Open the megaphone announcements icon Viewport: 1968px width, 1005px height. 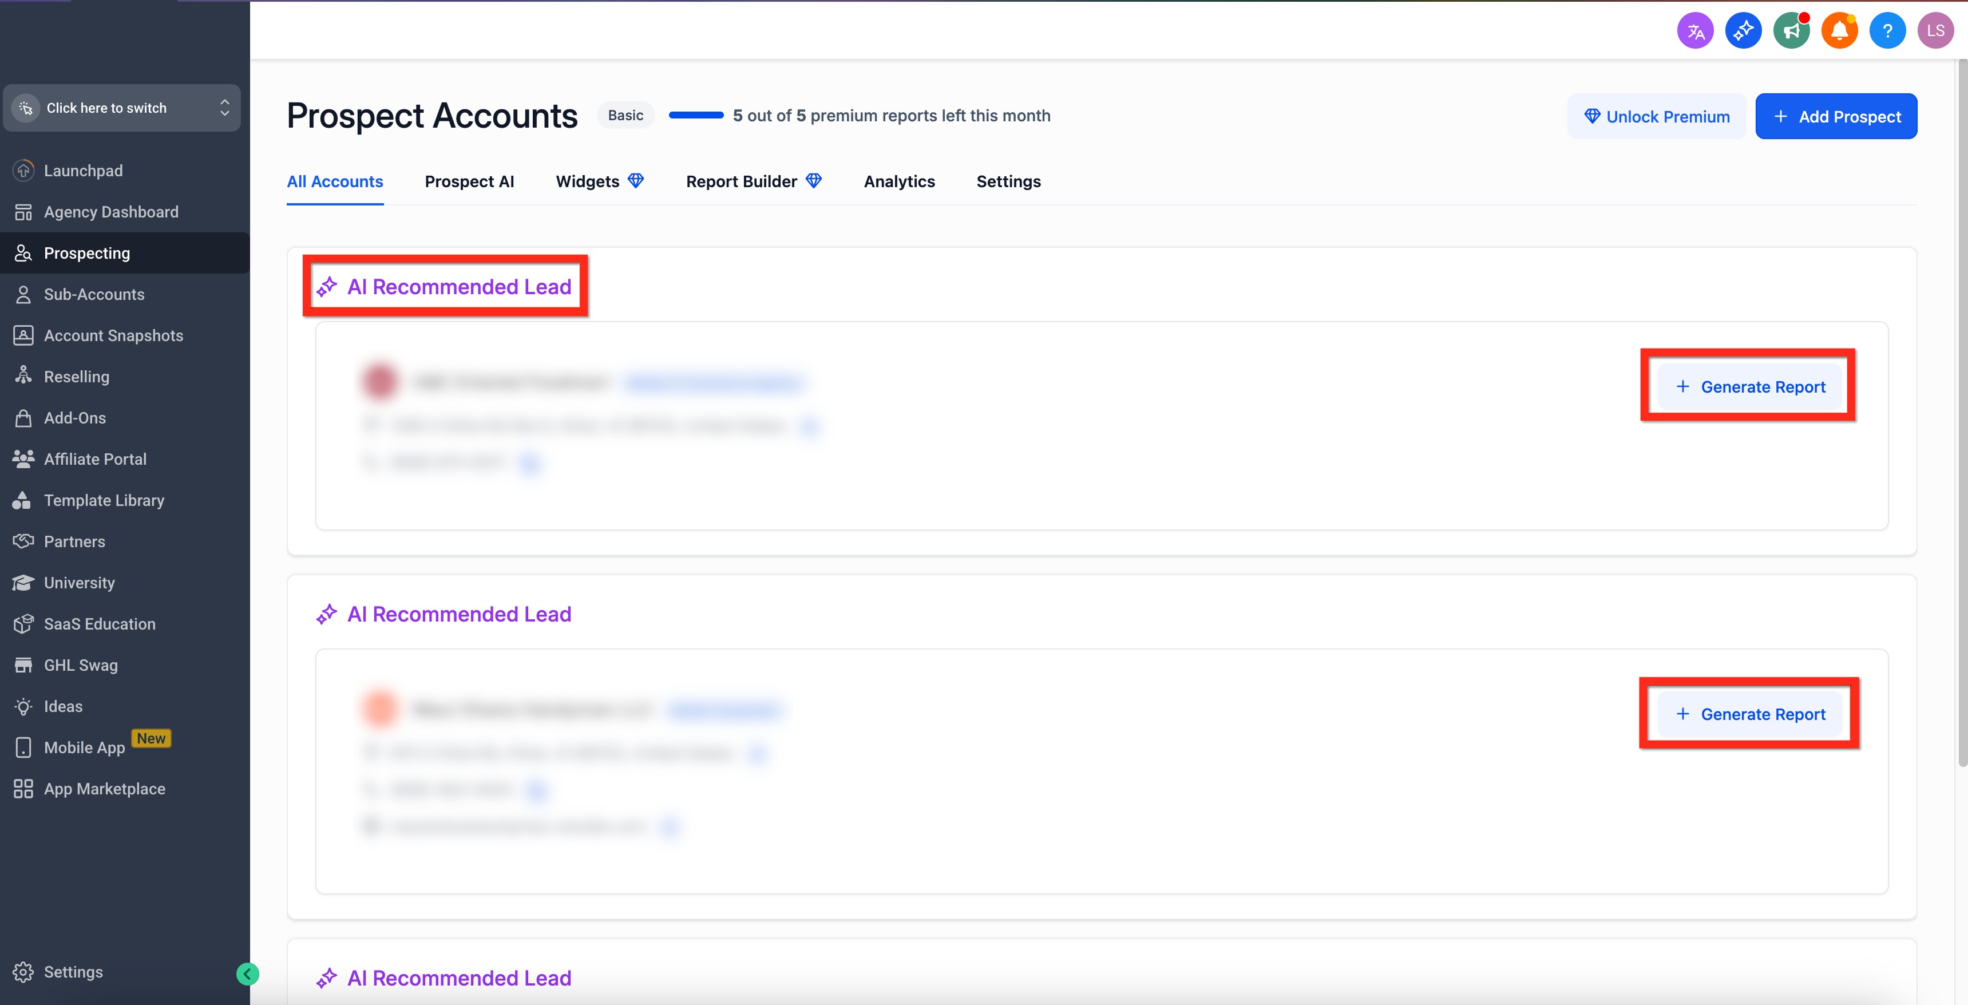pyautogui.click(x=1792, y=31)
